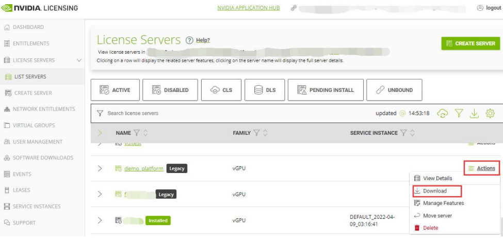The image size is (503, 238).
Task: Click the refresh cloud icon
Action: coord(442,113)
